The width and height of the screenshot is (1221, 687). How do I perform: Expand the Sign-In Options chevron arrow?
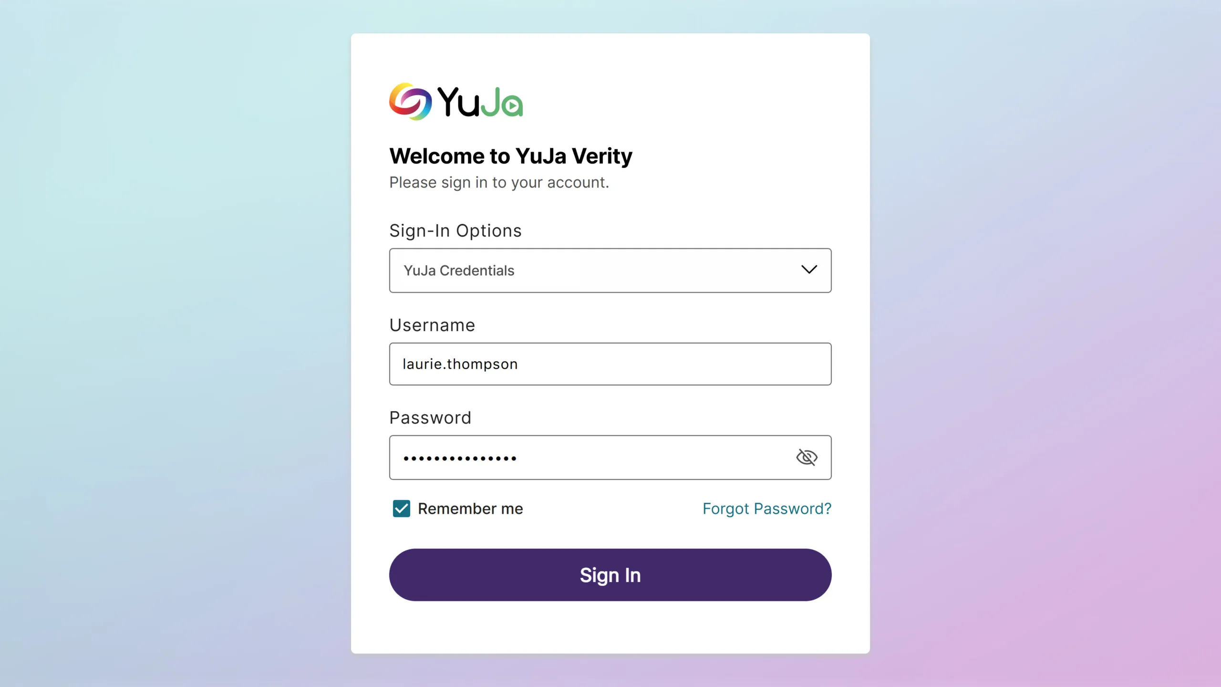pos(809,270)
